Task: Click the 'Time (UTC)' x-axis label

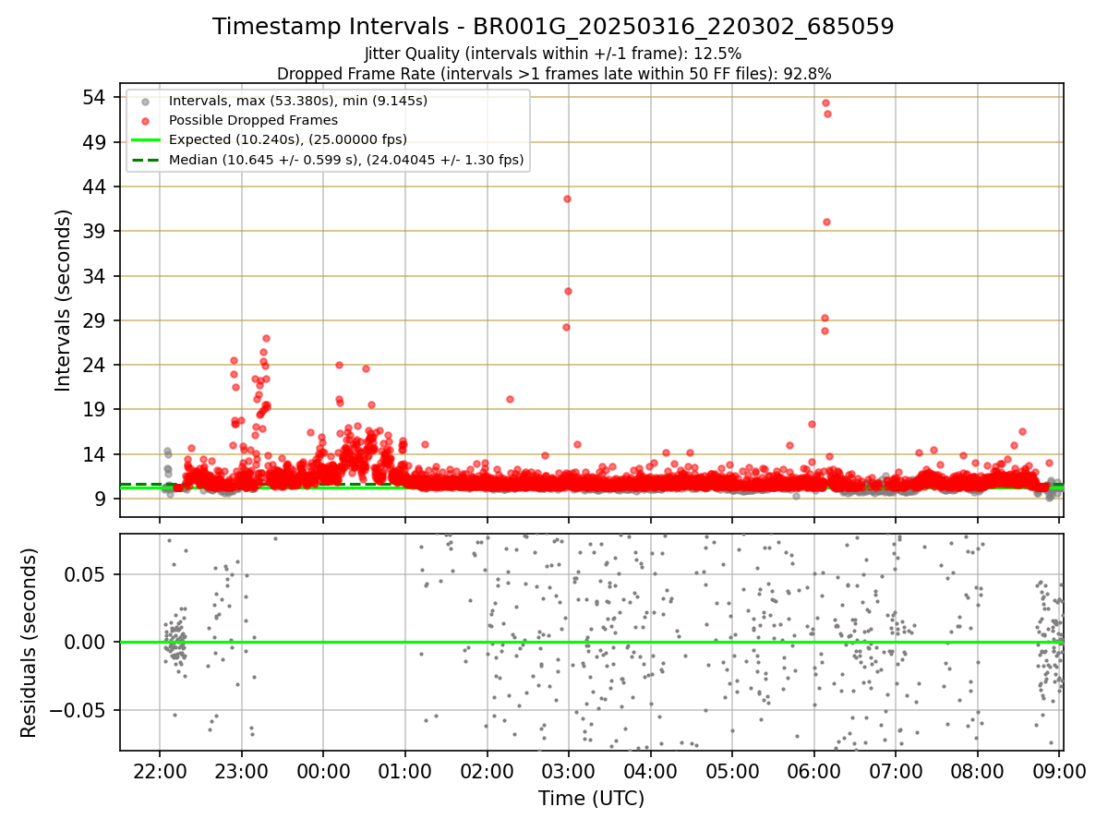Action: pyautogui.click(x=591, y=799)
